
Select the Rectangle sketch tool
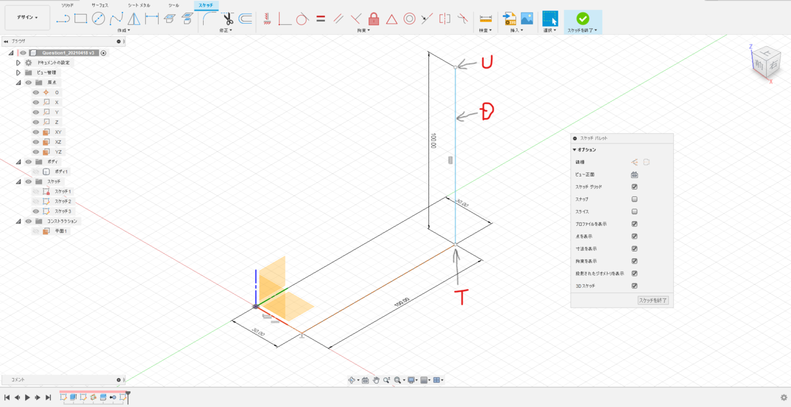[81, 18]
